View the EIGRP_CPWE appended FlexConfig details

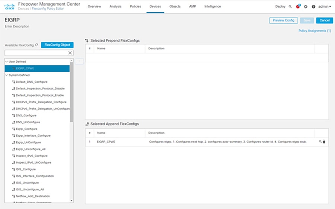click(320, 141)
